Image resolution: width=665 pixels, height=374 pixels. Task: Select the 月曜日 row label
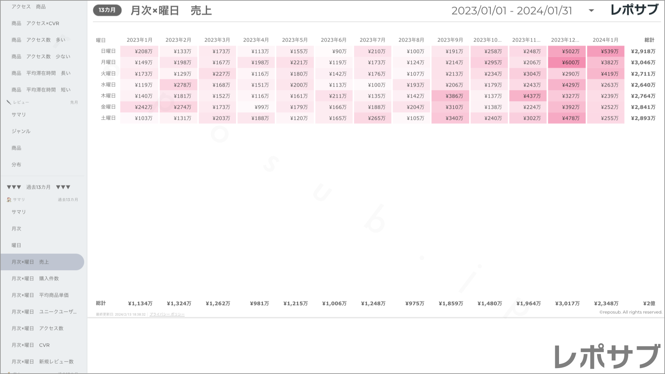pos(108,62)
